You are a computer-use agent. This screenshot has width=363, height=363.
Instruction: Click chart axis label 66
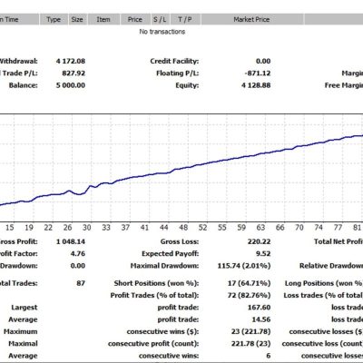coord(280,228)
